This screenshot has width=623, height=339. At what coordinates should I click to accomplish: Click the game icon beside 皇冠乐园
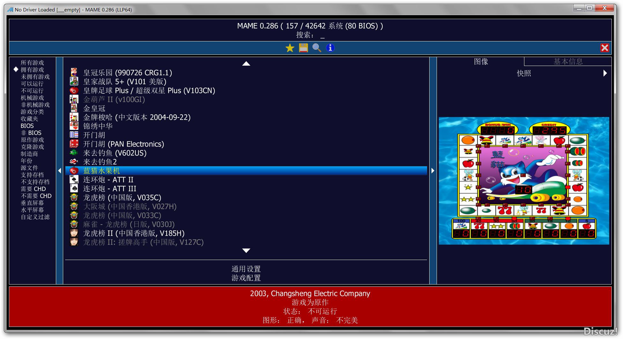(x=74, y=72)
